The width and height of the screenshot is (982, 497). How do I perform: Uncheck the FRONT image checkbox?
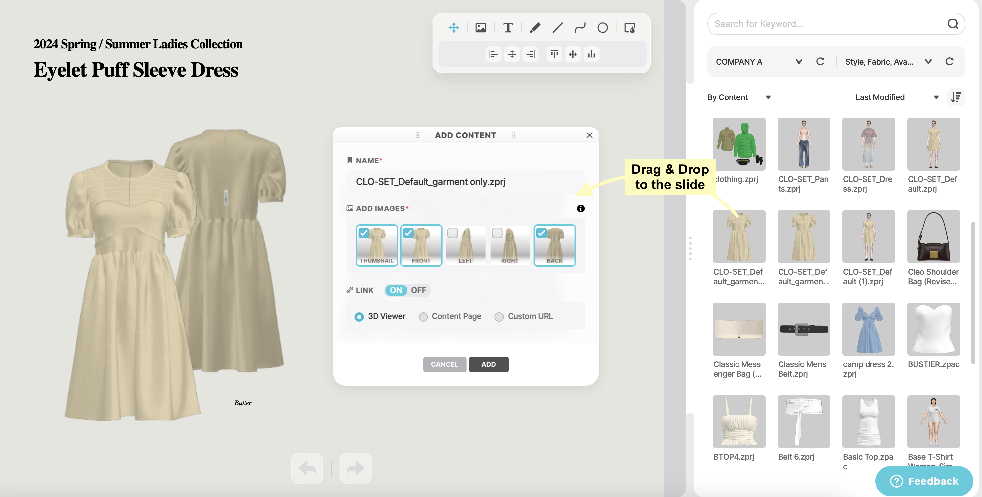(409, 233)
